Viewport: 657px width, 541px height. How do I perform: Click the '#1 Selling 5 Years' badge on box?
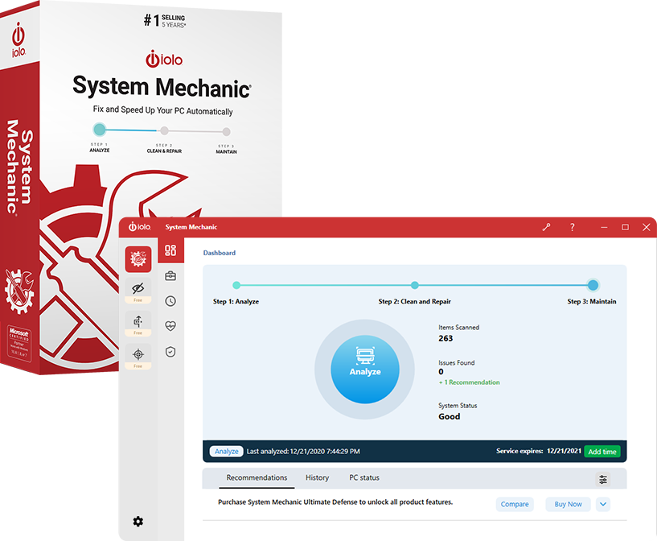coord(165,20)
